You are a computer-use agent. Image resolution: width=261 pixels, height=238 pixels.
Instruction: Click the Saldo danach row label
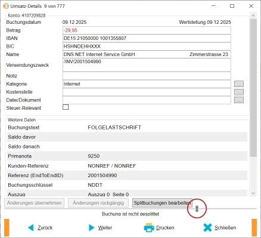pyautogui.click(x=24, y=147)
